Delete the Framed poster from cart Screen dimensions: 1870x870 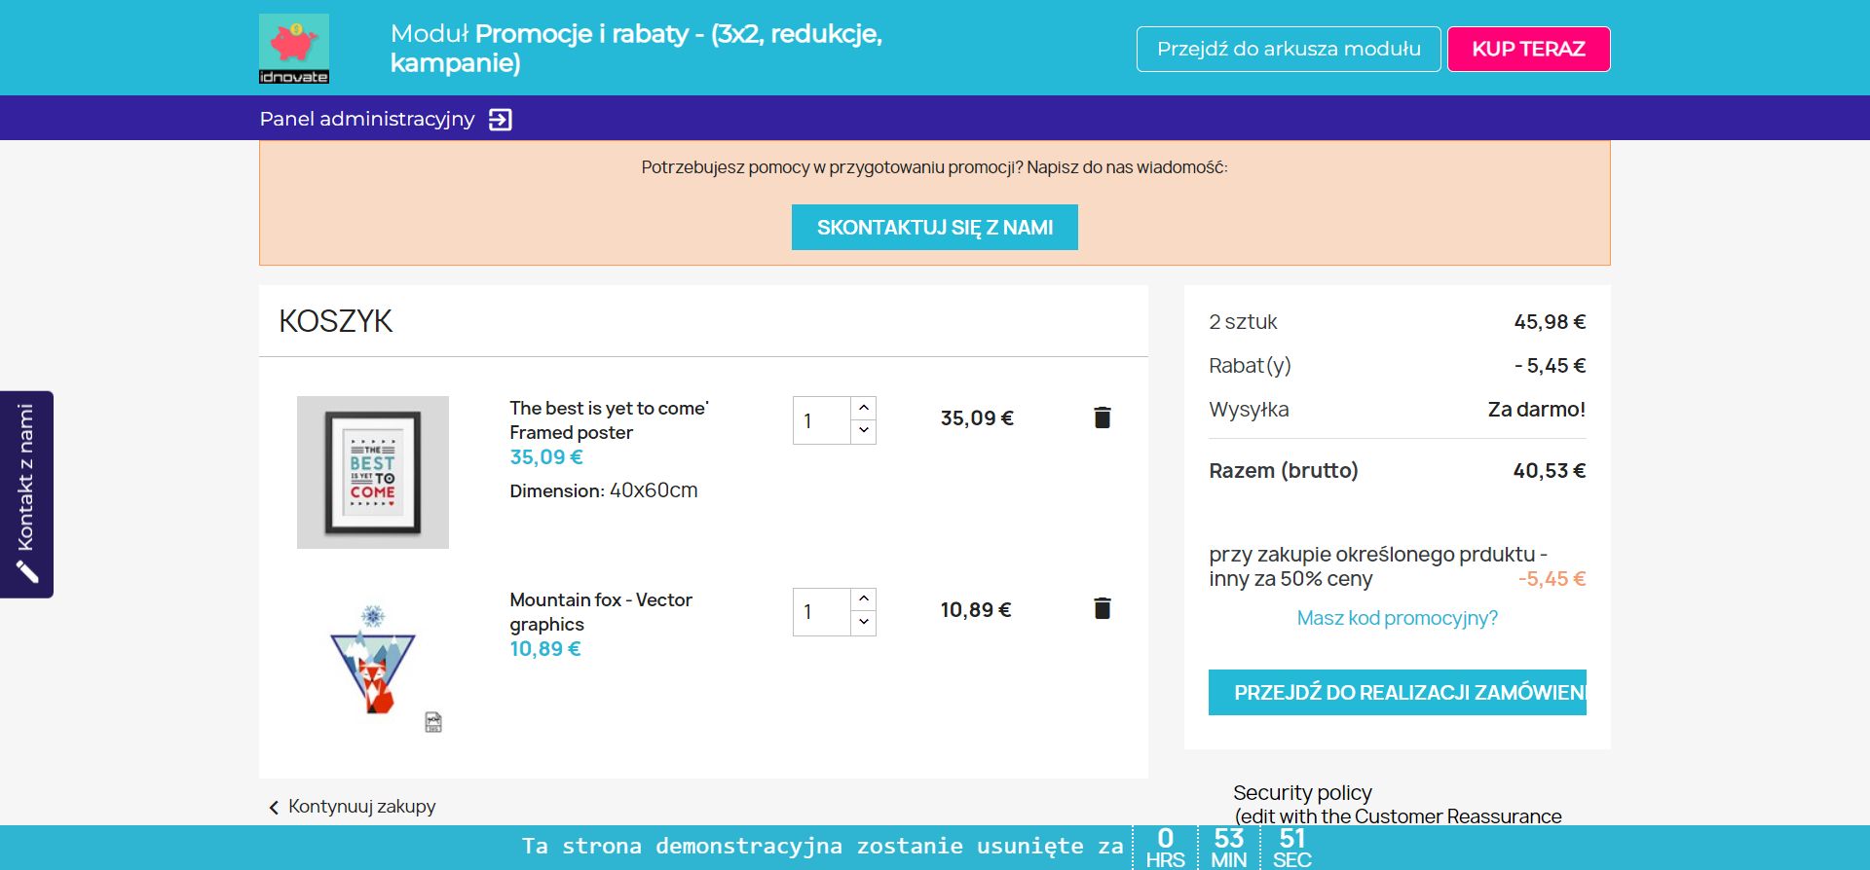[x=1102, y=417]
